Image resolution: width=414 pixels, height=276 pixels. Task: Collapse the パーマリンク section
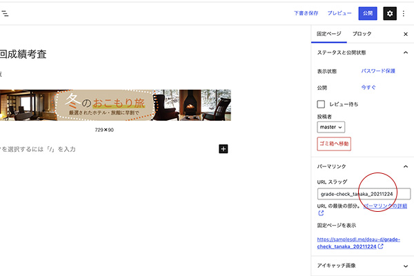(405, 166)
